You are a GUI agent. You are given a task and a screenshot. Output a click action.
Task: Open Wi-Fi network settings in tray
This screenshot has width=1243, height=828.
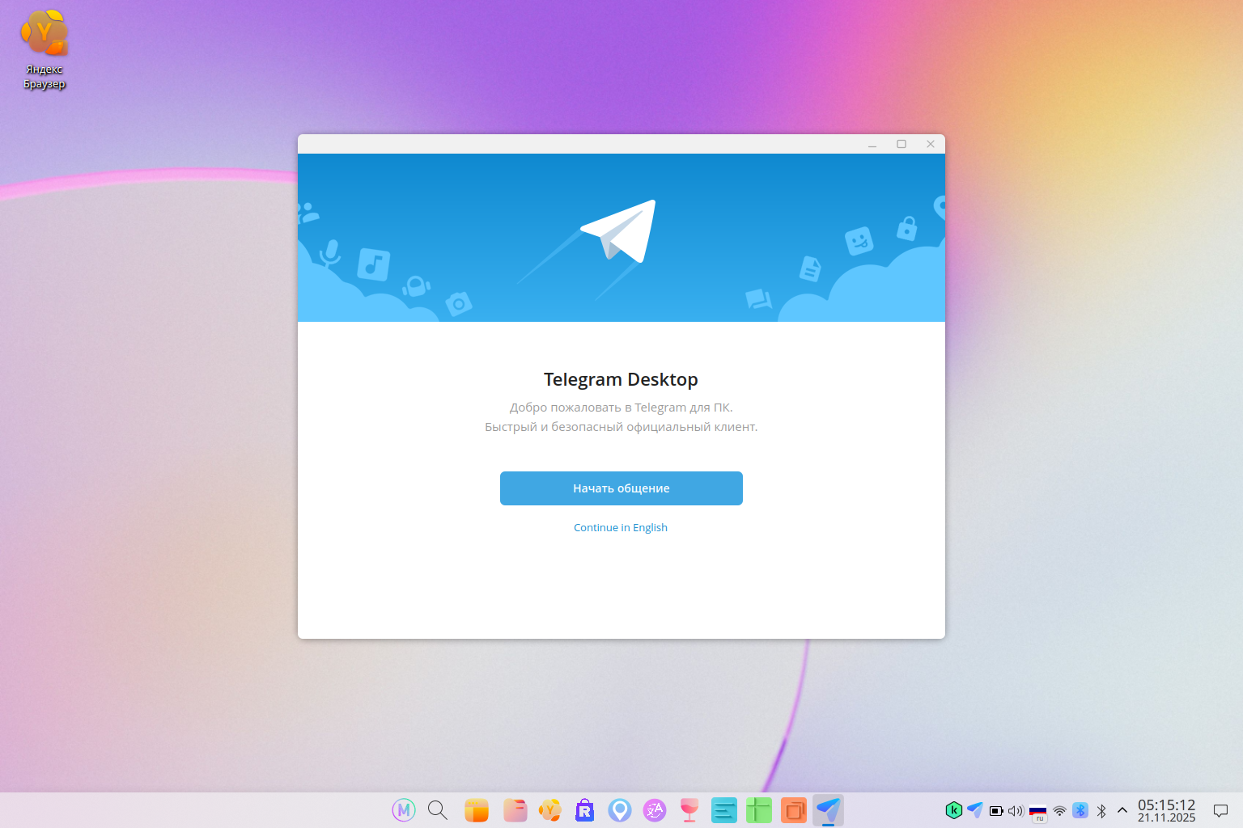click(x=1059, y=810)
